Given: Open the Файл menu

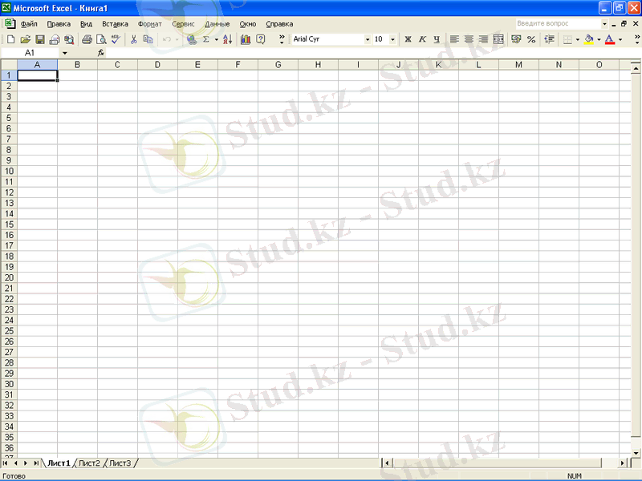Looking at the screenshot, I should pos(29,24).
